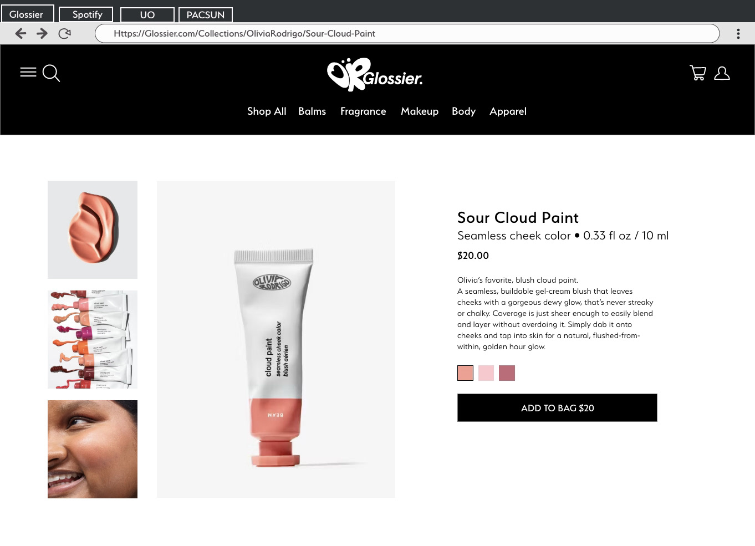Go to the Fragrance category

pos(363,111)
